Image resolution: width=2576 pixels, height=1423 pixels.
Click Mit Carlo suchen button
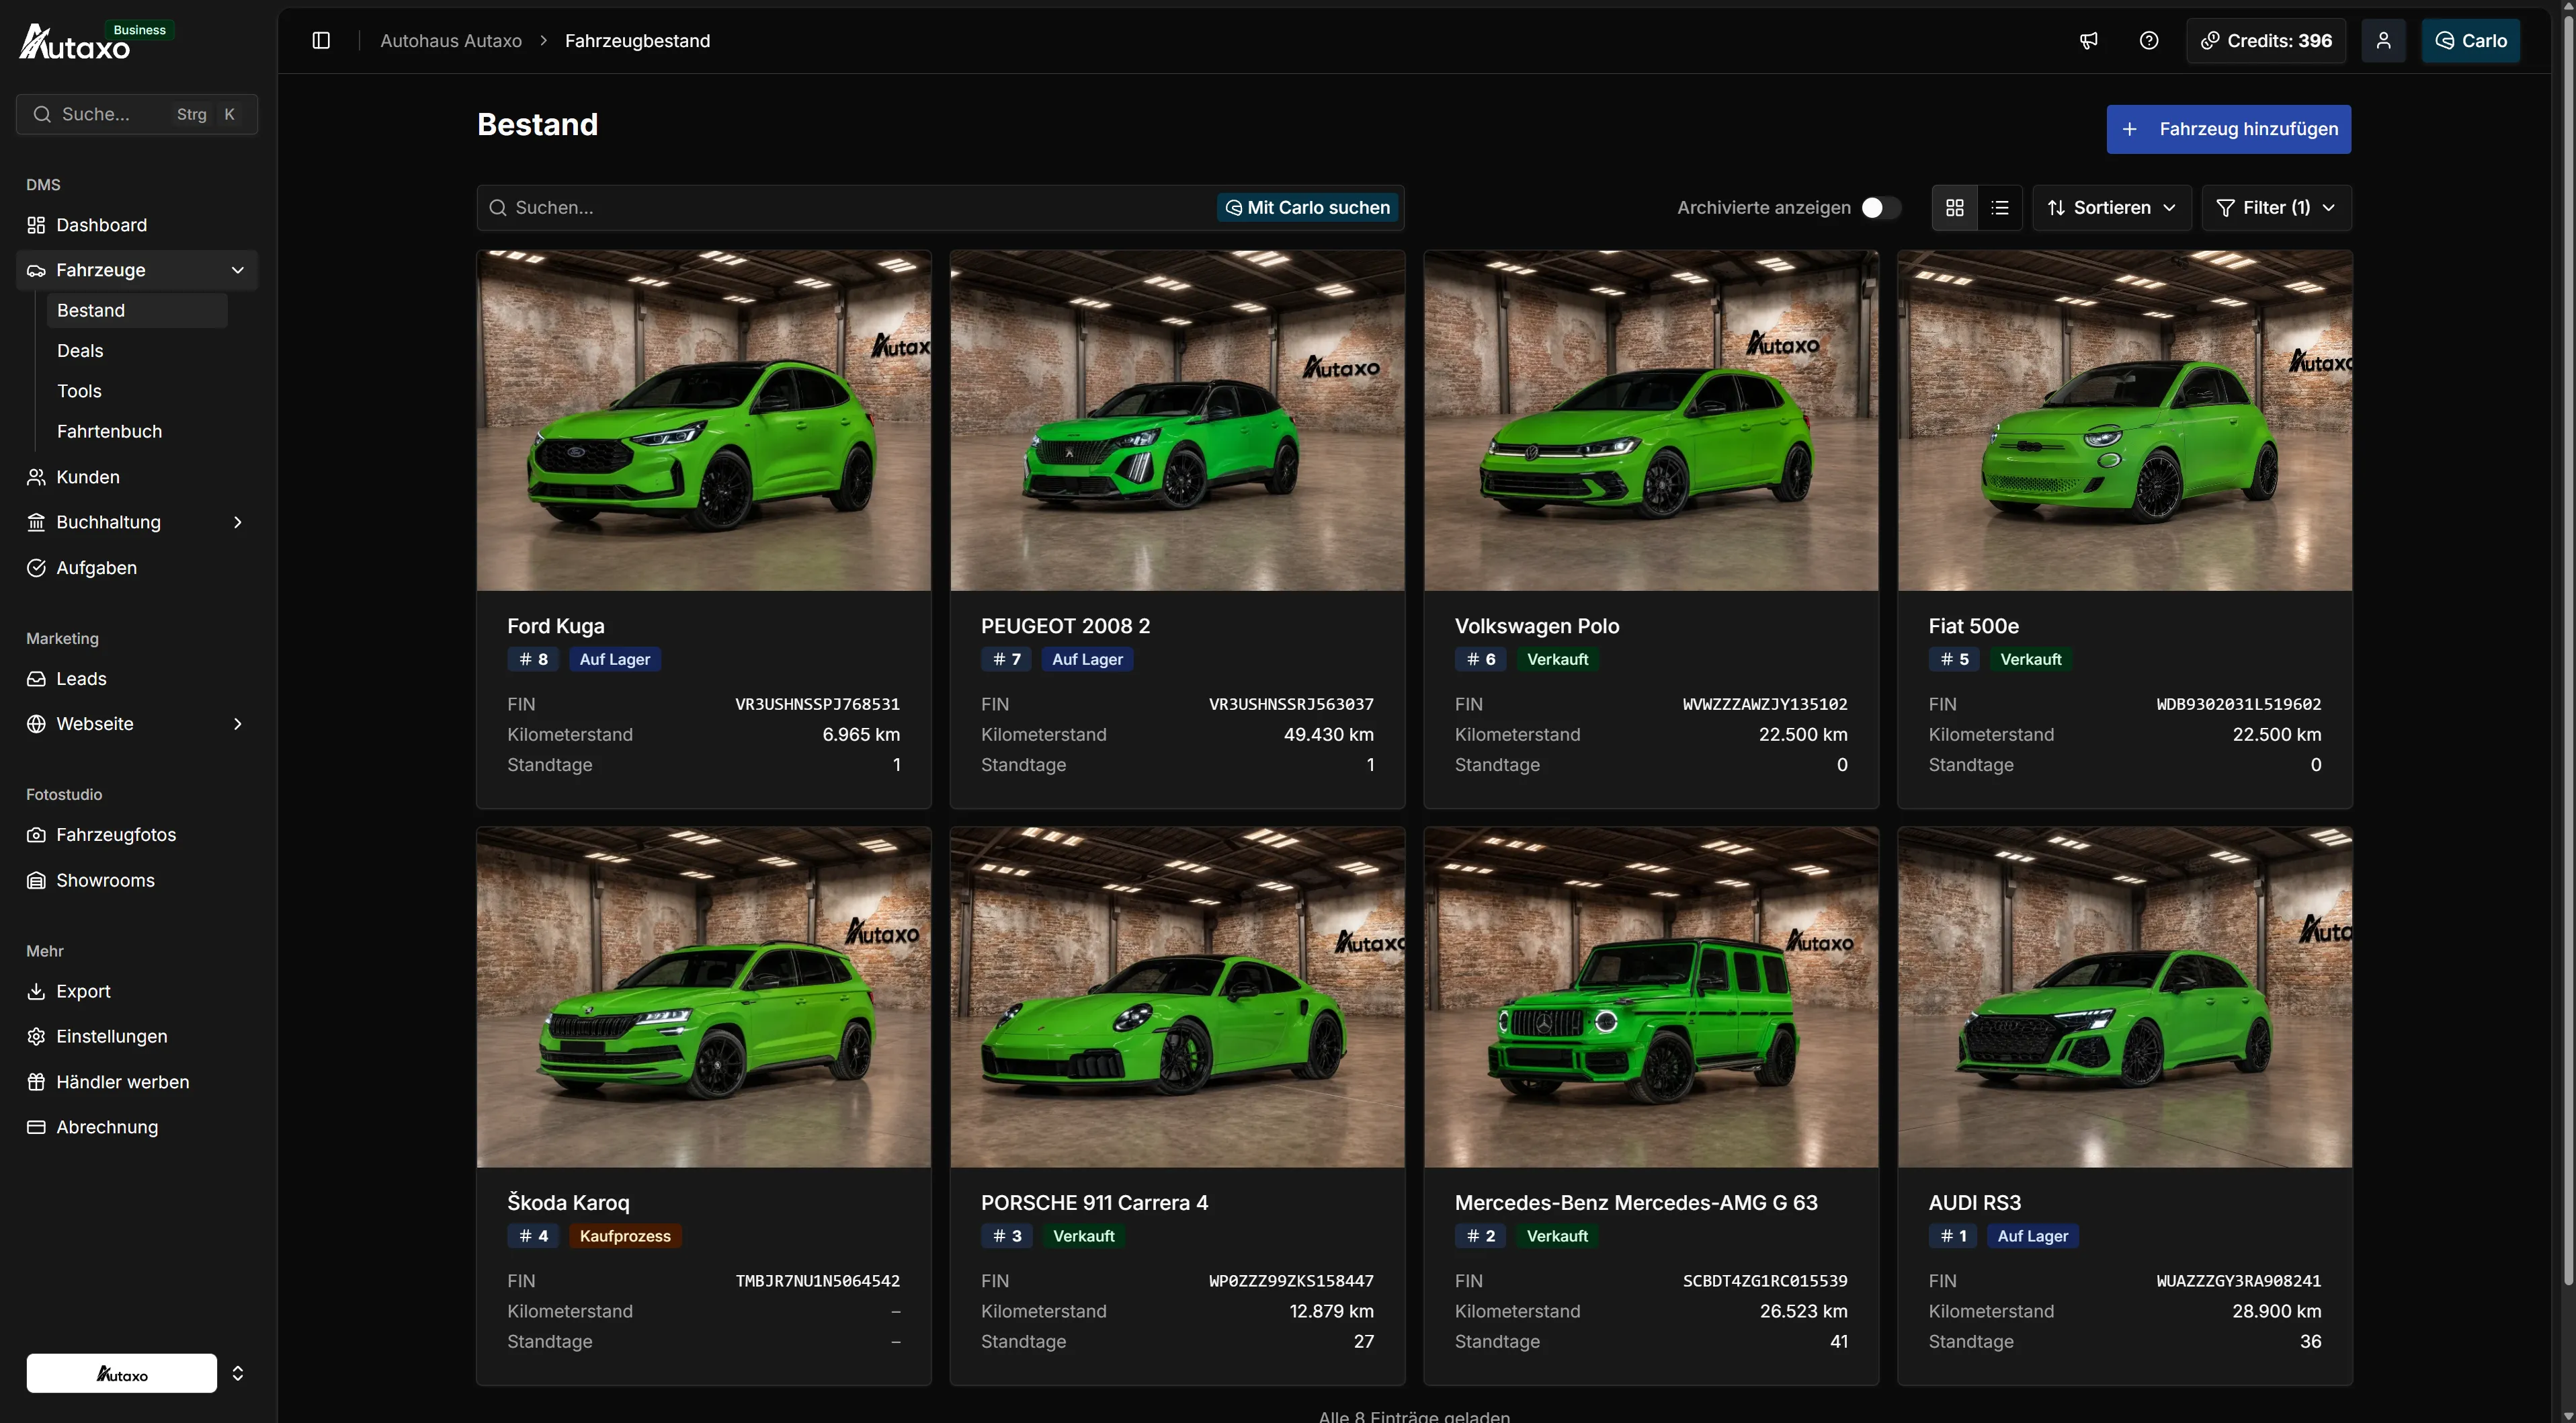1308,208
